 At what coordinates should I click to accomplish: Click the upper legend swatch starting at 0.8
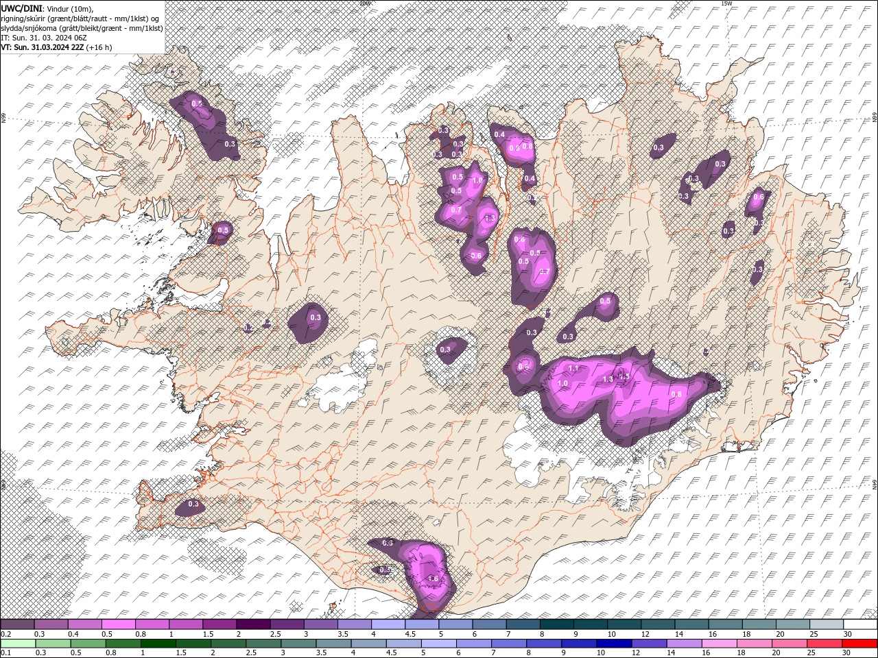152,624
